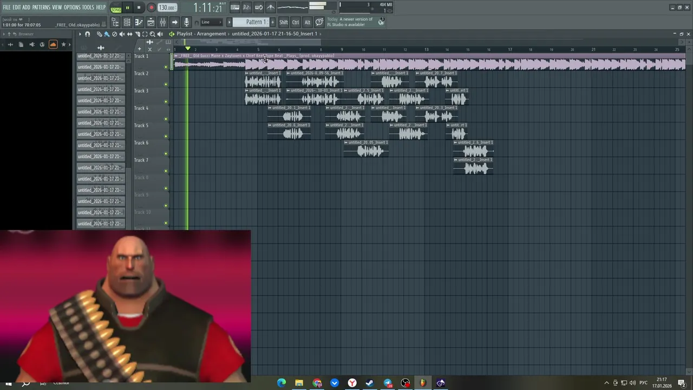
Task: Select the playlist Slip tool
Action: (129, 34)
